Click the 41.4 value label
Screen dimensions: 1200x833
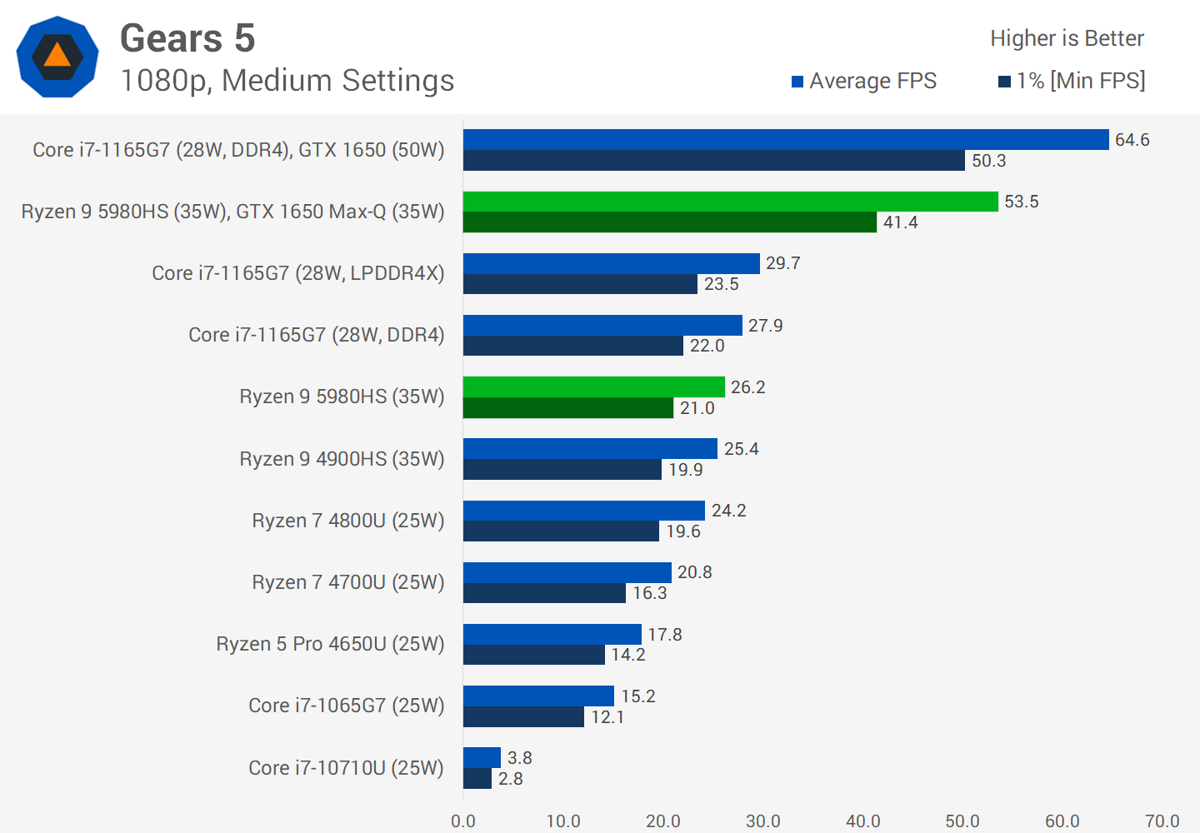(901, 222)
